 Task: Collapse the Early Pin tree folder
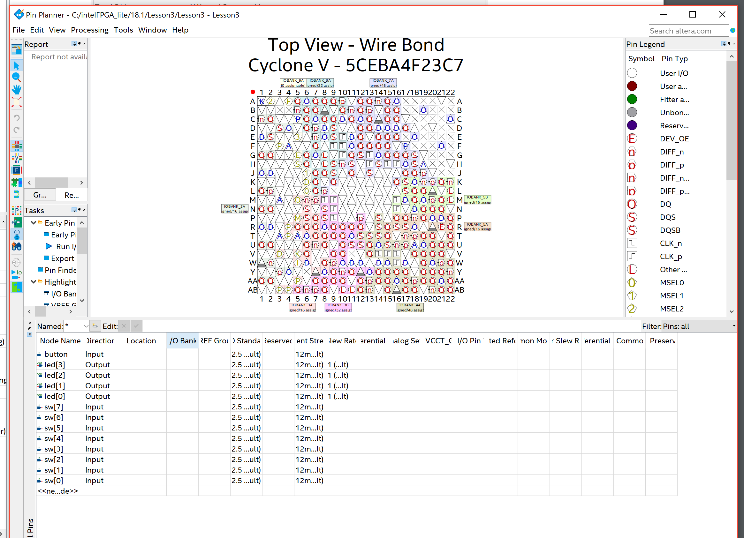[x=33, y=223]
